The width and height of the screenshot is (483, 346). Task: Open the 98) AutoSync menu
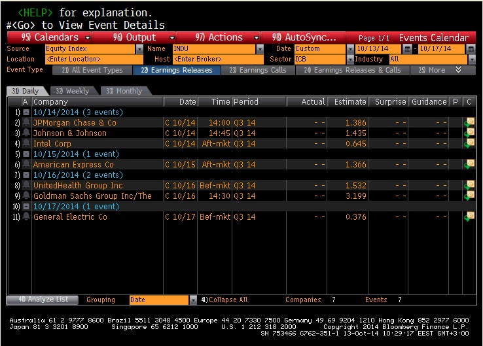tap(303, 37)
